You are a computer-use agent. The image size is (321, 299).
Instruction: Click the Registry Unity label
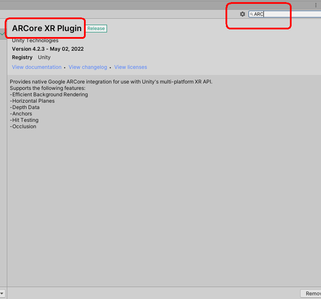pyautogui.click(x=31, y=57)
